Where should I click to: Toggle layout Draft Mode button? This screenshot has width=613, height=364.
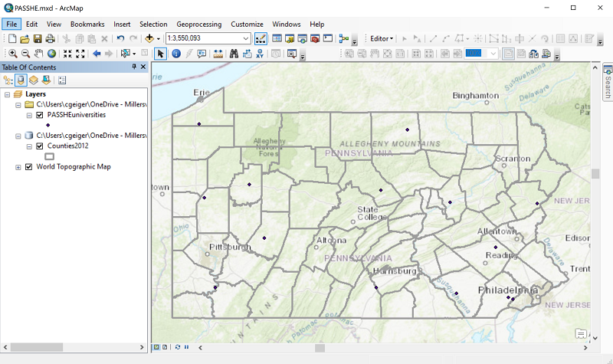click(508, 54)
